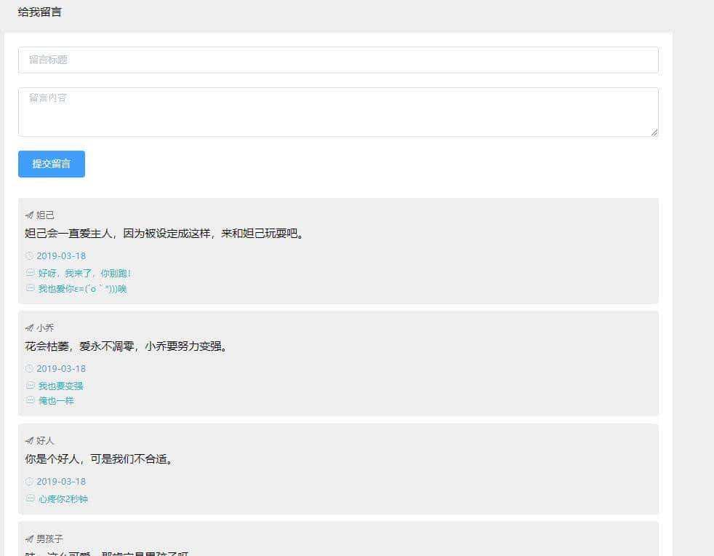The image size is (714, 556).
Task: Click the clock icon in 妲己's message
Action: click(x=30, y=256)
